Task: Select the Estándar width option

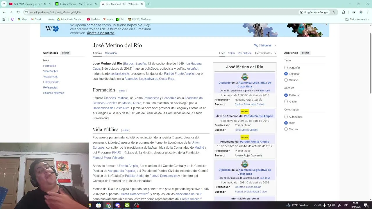Action: tap(286, 95)
